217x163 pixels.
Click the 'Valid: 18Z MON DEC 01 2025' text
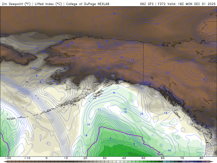(x=192, y=4)
